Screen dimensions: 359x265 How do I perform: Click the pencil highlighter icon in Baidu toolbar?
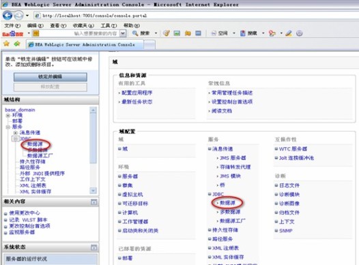pos(289,33)
